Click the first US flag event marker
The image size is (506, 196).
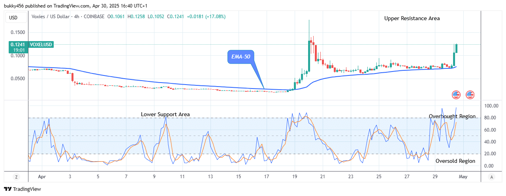(456, 94)
